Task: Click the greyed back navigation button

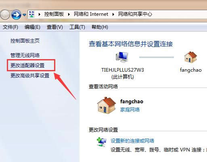Action: click(x=4, y=15)
